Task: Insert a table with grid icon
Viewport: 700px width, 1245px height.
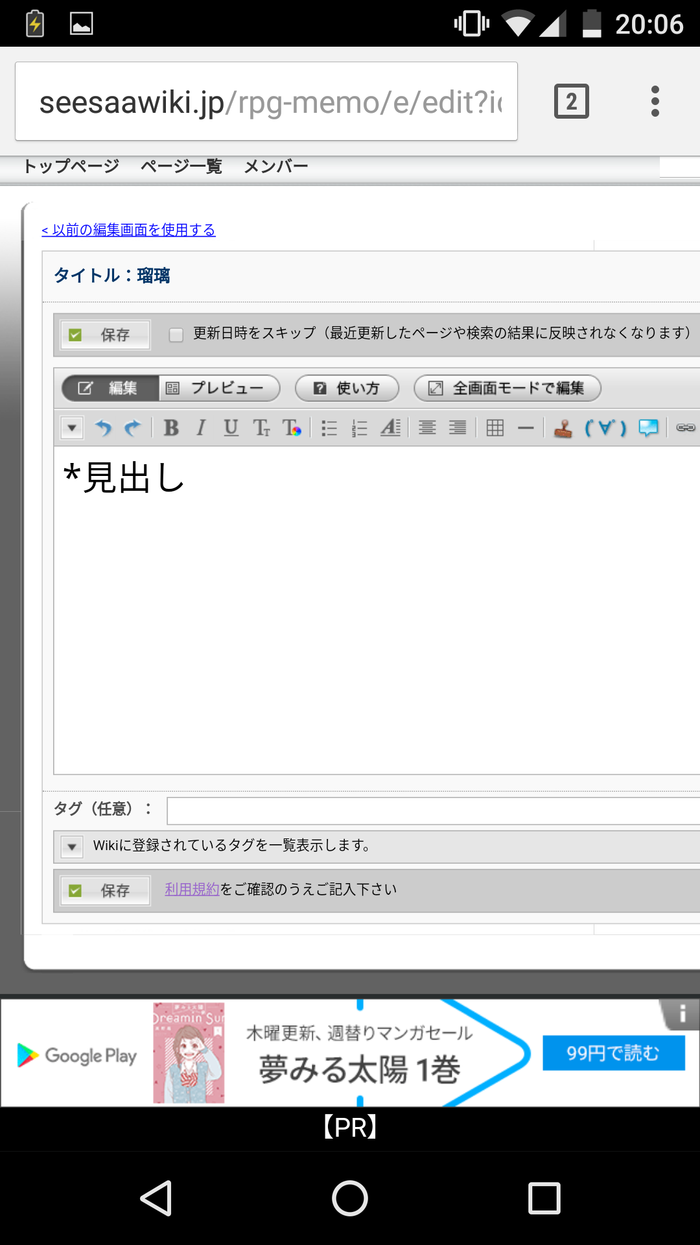Action: coord(495,428)
